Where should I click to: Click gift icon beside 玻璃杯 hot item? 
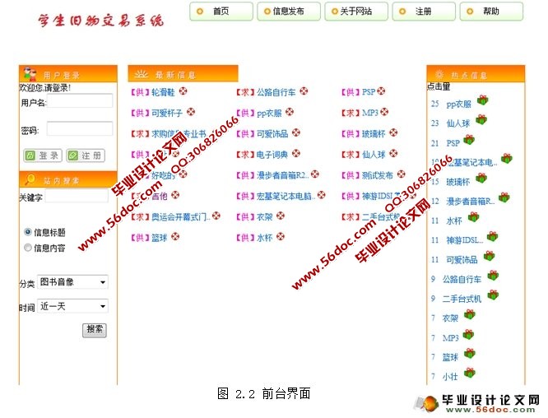click(x=481, y=179)
